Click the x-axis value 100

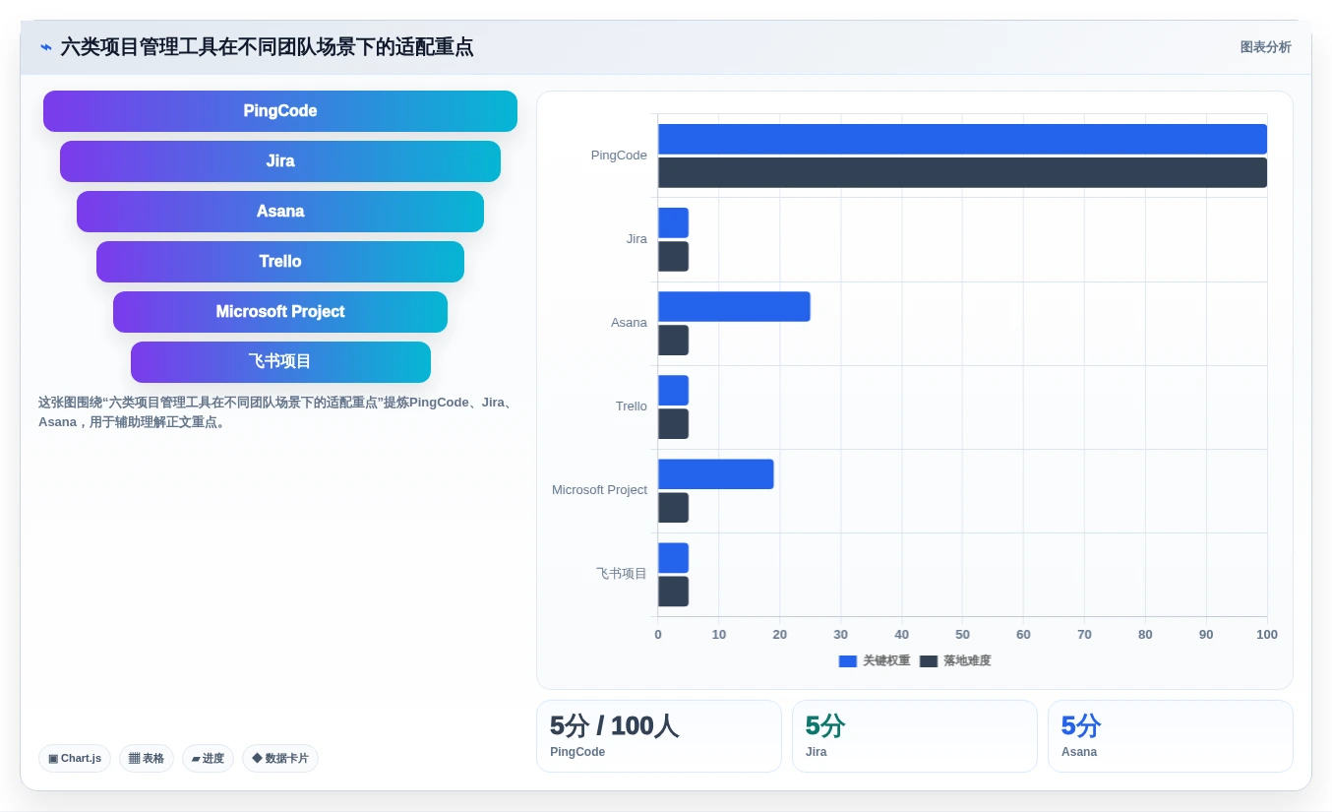tap(1267, 635)
